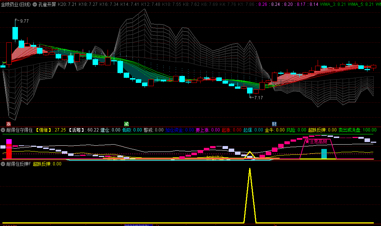Select the 卖出或洗盘: 100.00 readout

(x=358, y=130)
